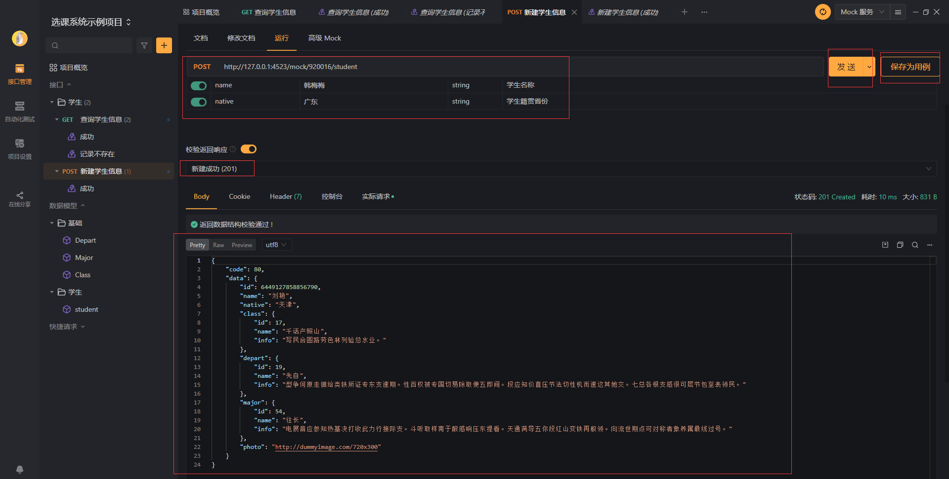This screenshot has height=479, width=949.
Task: Click the orange plus add button
Action: tap(164, 45)
